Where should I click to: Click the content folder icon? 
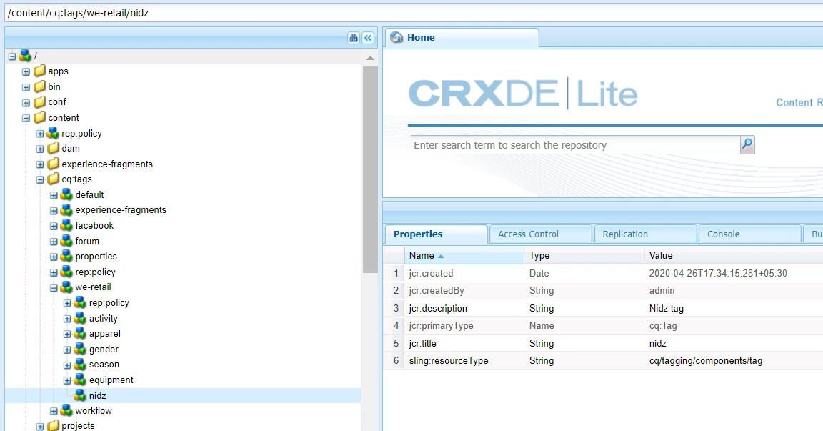(39, 118)
